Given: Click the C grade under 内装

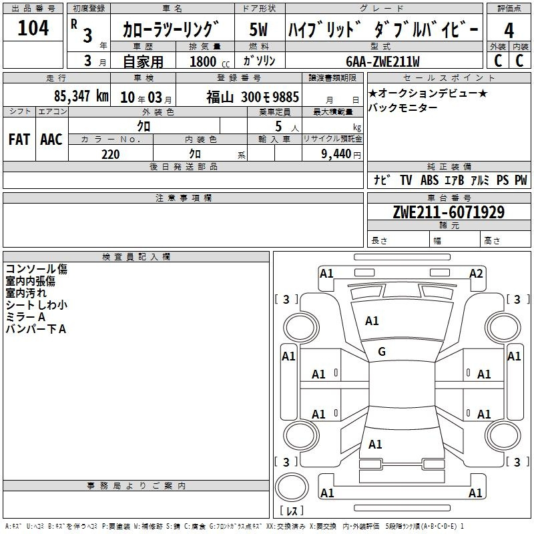Looking at the screenshot, I should 519,61.
